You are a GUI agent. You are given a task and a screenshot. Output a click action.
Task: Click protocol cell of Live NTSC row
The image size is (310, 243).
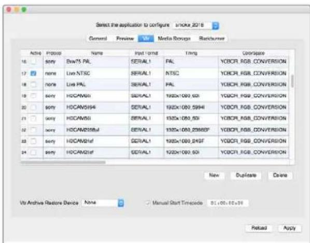53,74
